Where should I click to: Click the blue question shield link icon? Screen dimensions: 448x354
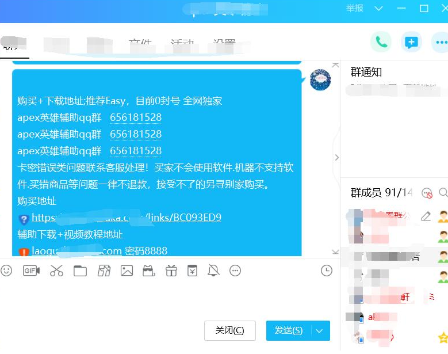point(24,219)
